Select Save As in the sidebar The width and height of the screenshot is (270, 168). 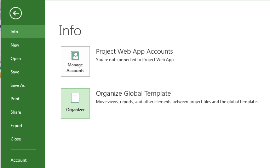[x=18, y=85]
